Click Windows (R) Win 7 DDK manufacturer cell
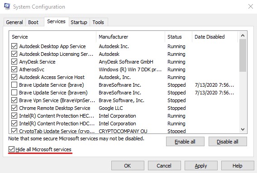The height and width of the screenshot is (173, 257). [x=130, y=69]
